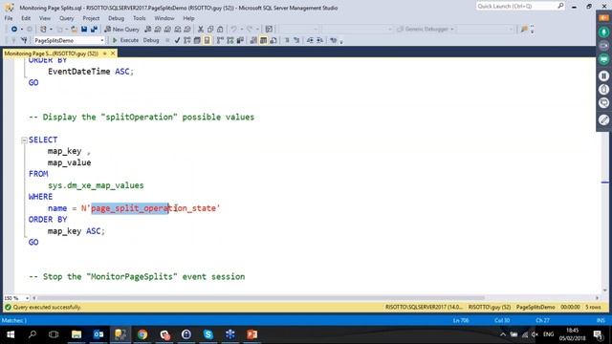Click the Windows Start button
This screenshot has width=612, height=344.
click(11, 334)
